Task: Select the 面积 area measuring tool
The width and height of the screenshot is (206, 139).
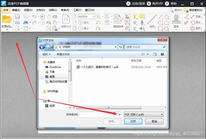Action: (x=197, y=28)
